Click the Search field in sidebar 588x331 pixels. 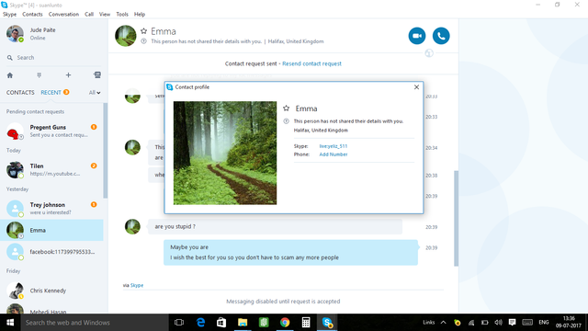pos(54,57)
